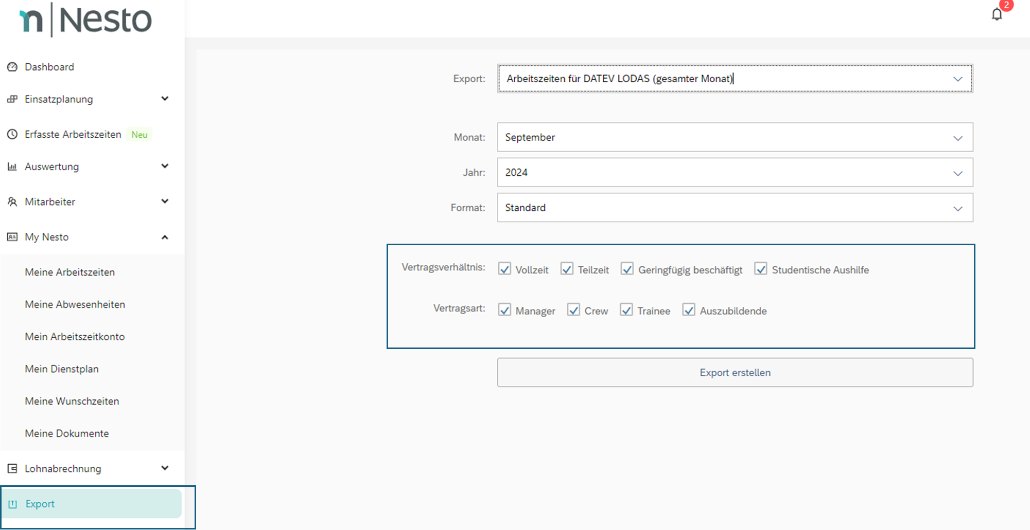This screenshot has height=530, width=1030.
Task: Click the Dashboard gauge icon
Action: (12, 67)
